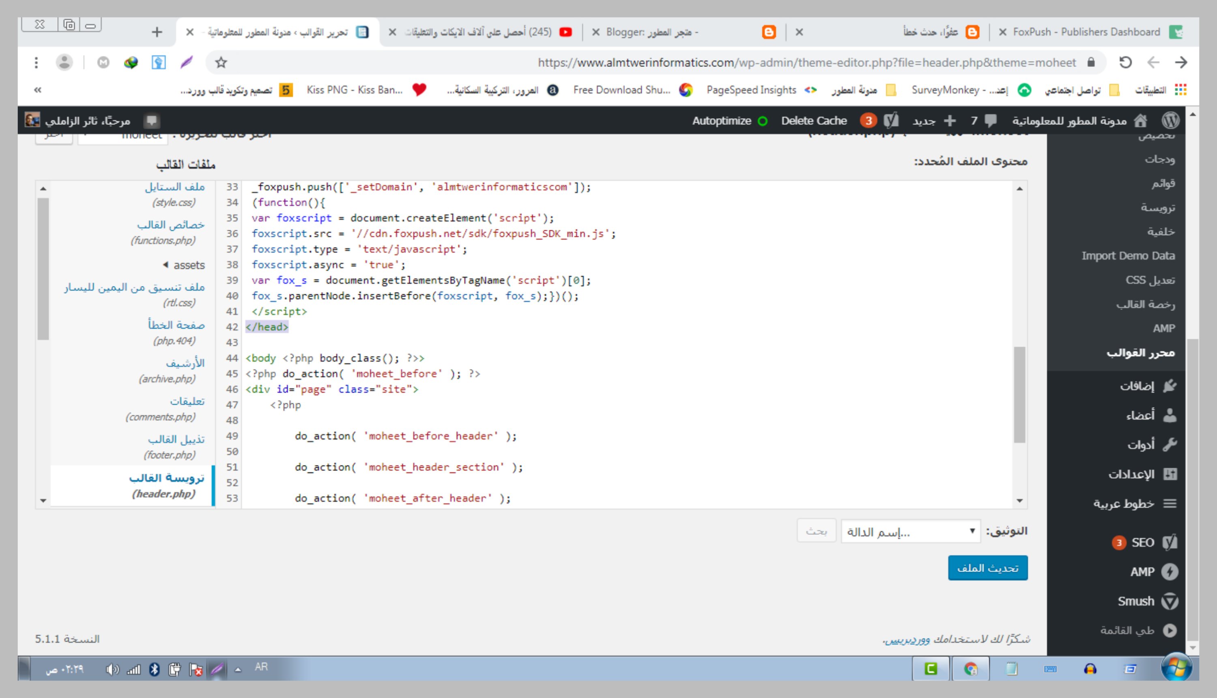Open Chrome three-dot menu
Image resolution: width=1217 pixels, height=698 pixels.
[x=36, y=62]
